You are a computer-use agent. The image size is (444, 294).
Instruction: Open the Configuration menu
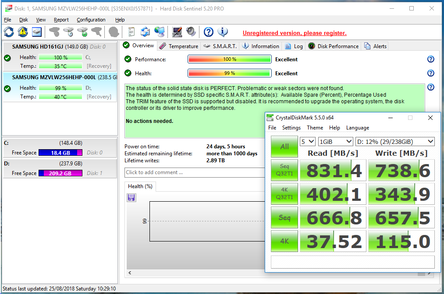click(x=91, y=20)
